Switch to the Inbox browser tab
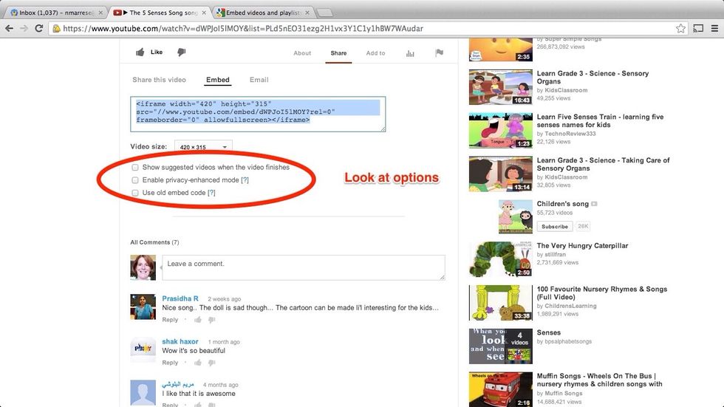 (x=55, y=13)
